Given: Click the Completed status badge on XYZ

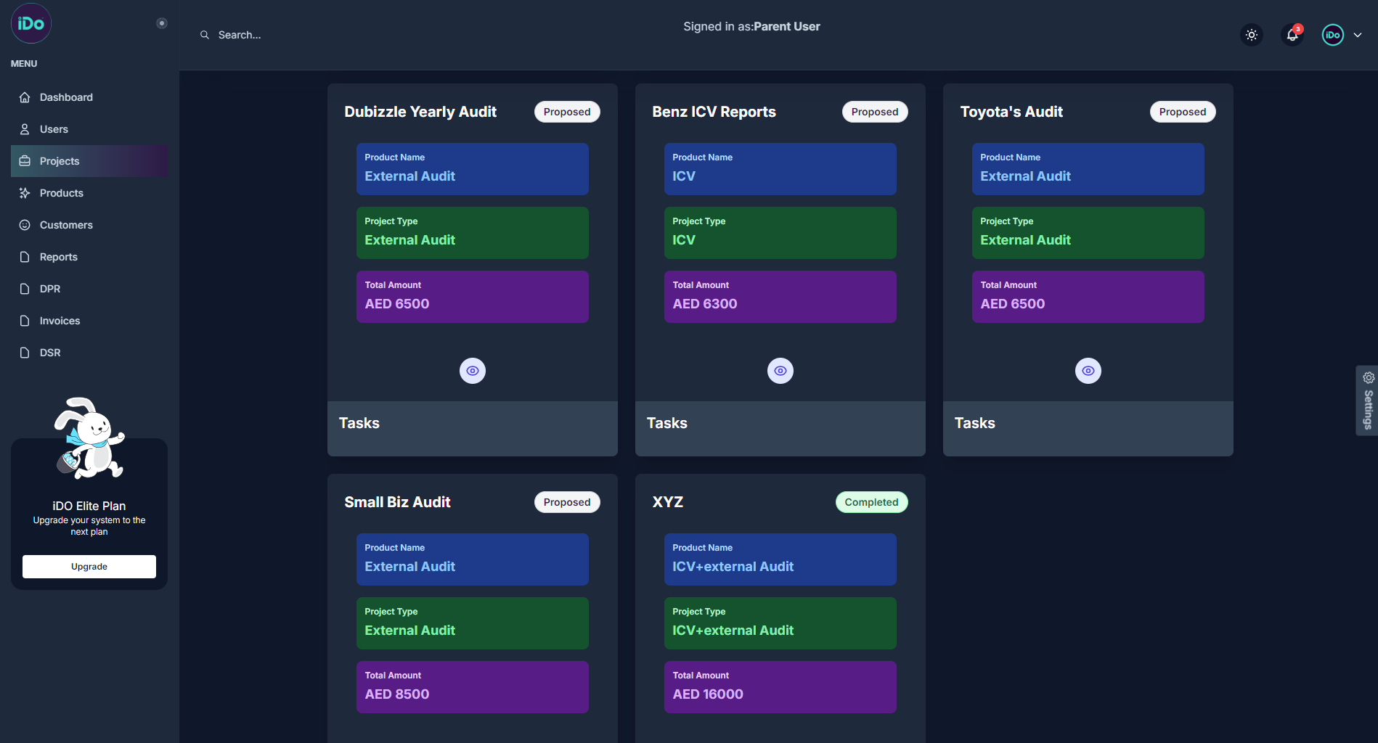Looking at the screenshot, I should click(871, 502).
